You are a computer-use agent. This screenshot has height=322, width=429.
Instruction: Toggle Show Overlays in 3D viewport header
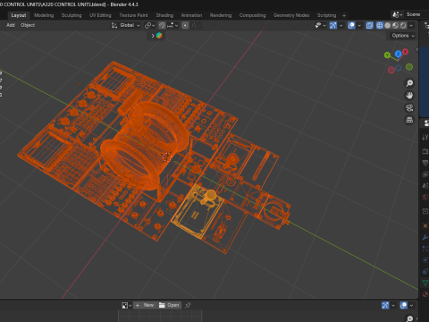click(x=351, y=25)
